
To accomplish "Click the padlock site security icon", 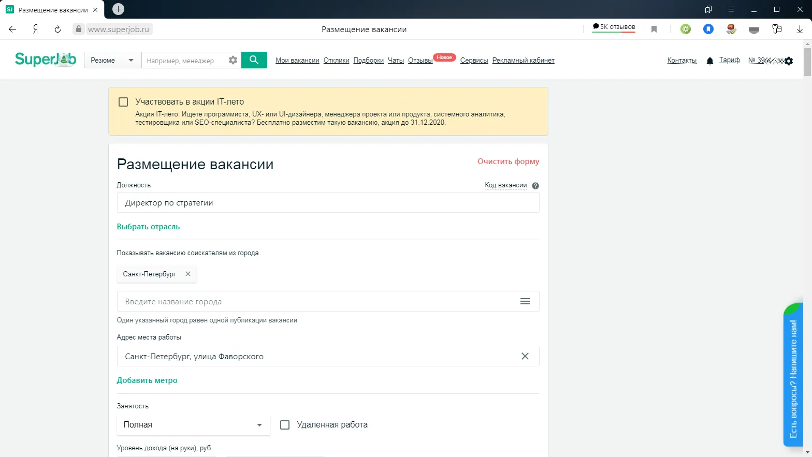I will point(78,29).
